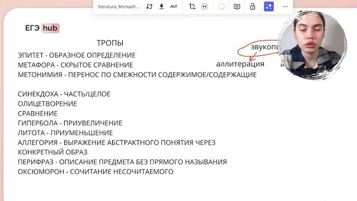
Task: Click the blue sparkle AI button
Action: pyautogui.click(x=269, y=6)
